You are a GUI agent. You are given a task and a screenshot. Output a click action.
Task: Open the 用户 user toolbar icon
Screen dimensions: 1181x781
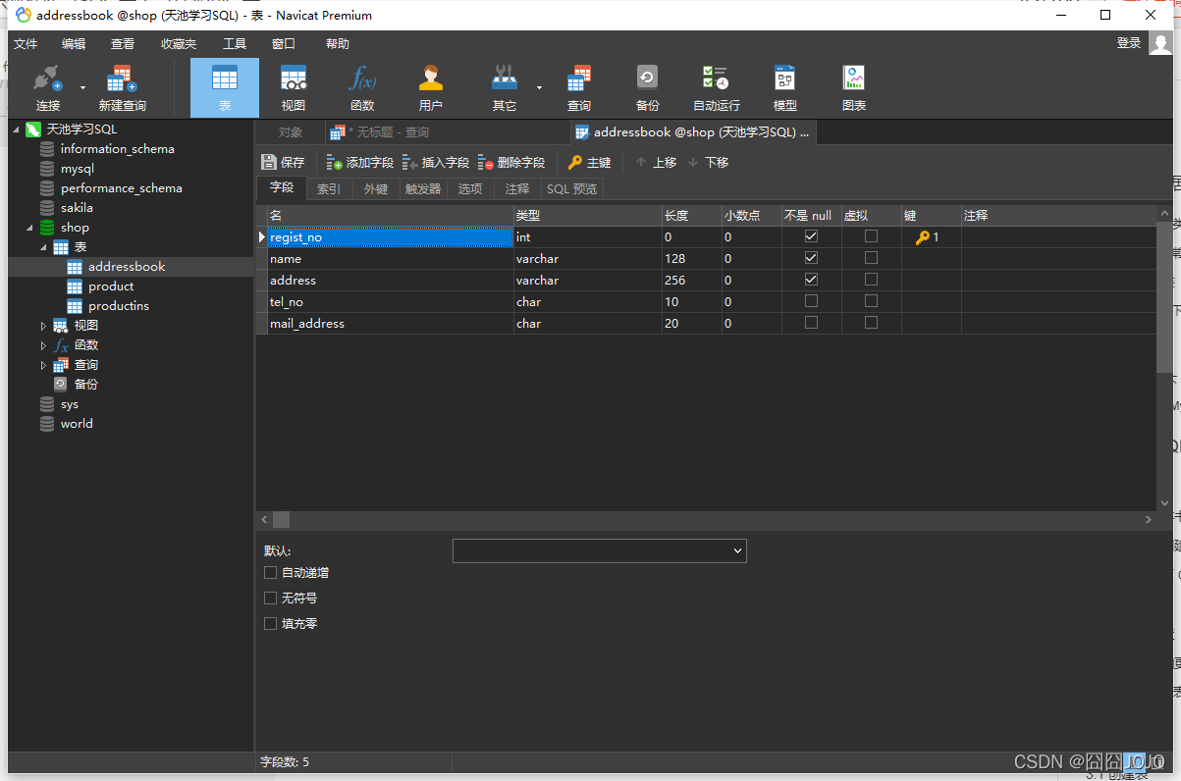coord(431,88)
